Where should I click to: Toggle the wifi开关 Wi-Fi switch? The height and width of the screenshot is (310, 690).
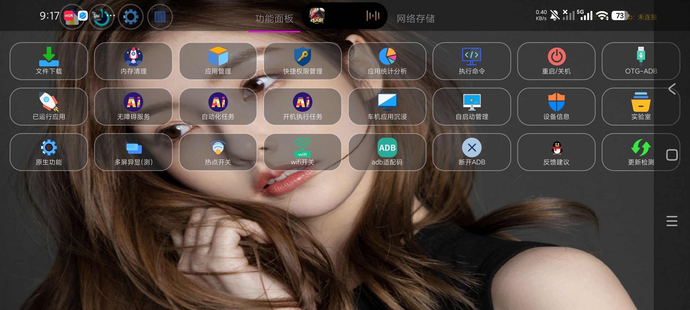point(303,152)
